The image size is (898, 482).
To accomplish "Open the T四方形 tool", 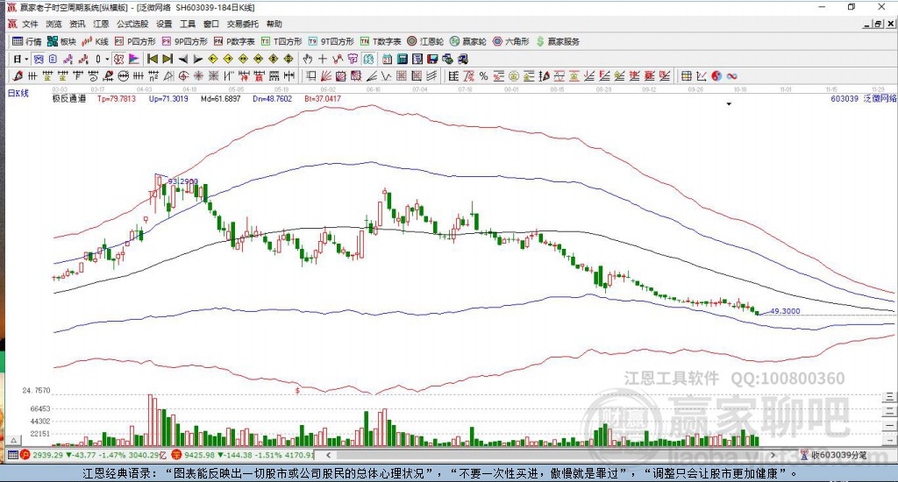I will [x=282, y=41].
